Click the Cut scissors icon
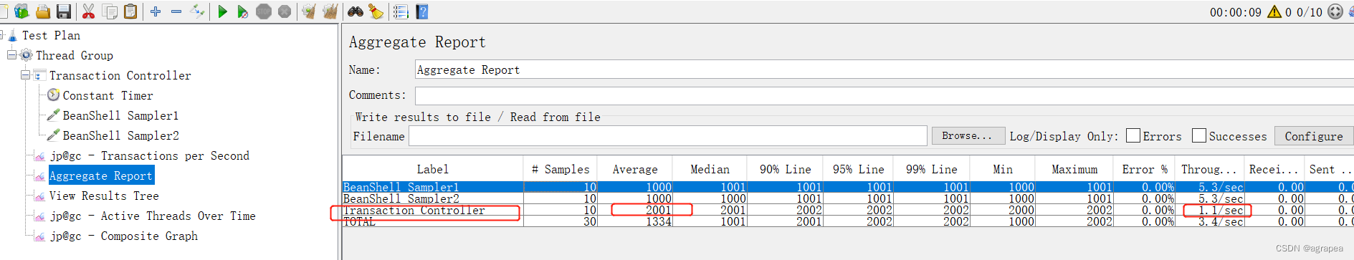The image size is (1354, 260). point(89,11)
